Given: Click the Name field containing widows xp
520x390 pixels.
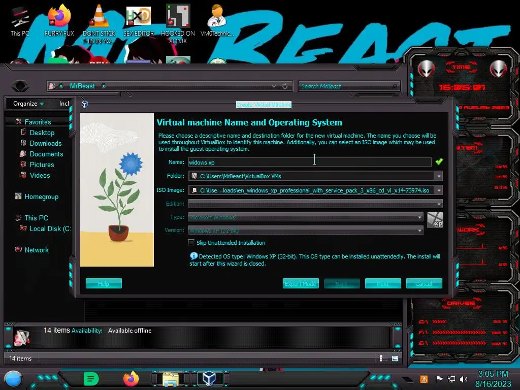Looking at the screenshot, I should click(310, 162).
